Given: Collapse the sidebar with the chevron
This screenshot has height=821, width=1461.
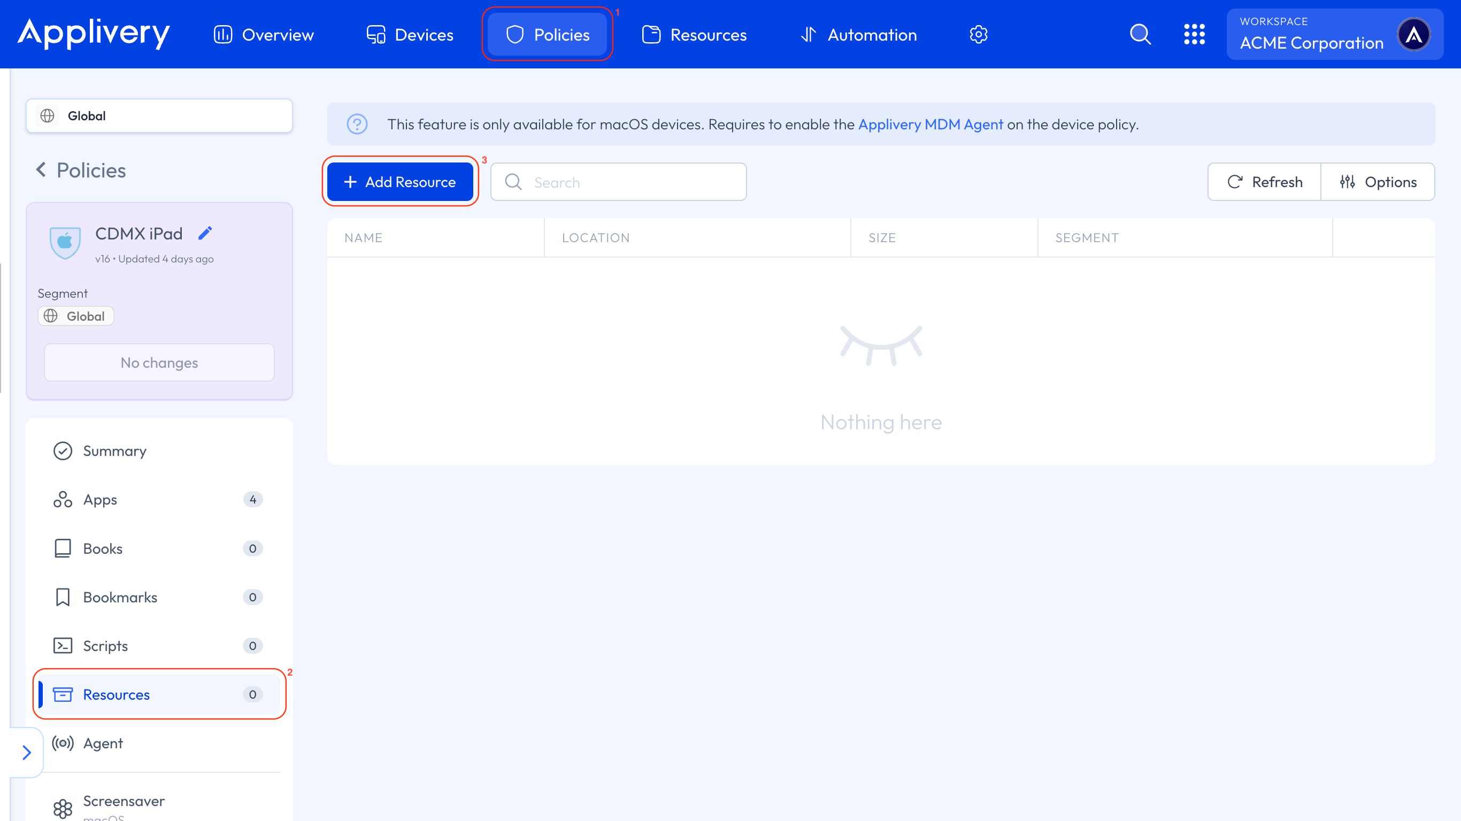Looking at the screenshot, I should click(x=26, y=752).
